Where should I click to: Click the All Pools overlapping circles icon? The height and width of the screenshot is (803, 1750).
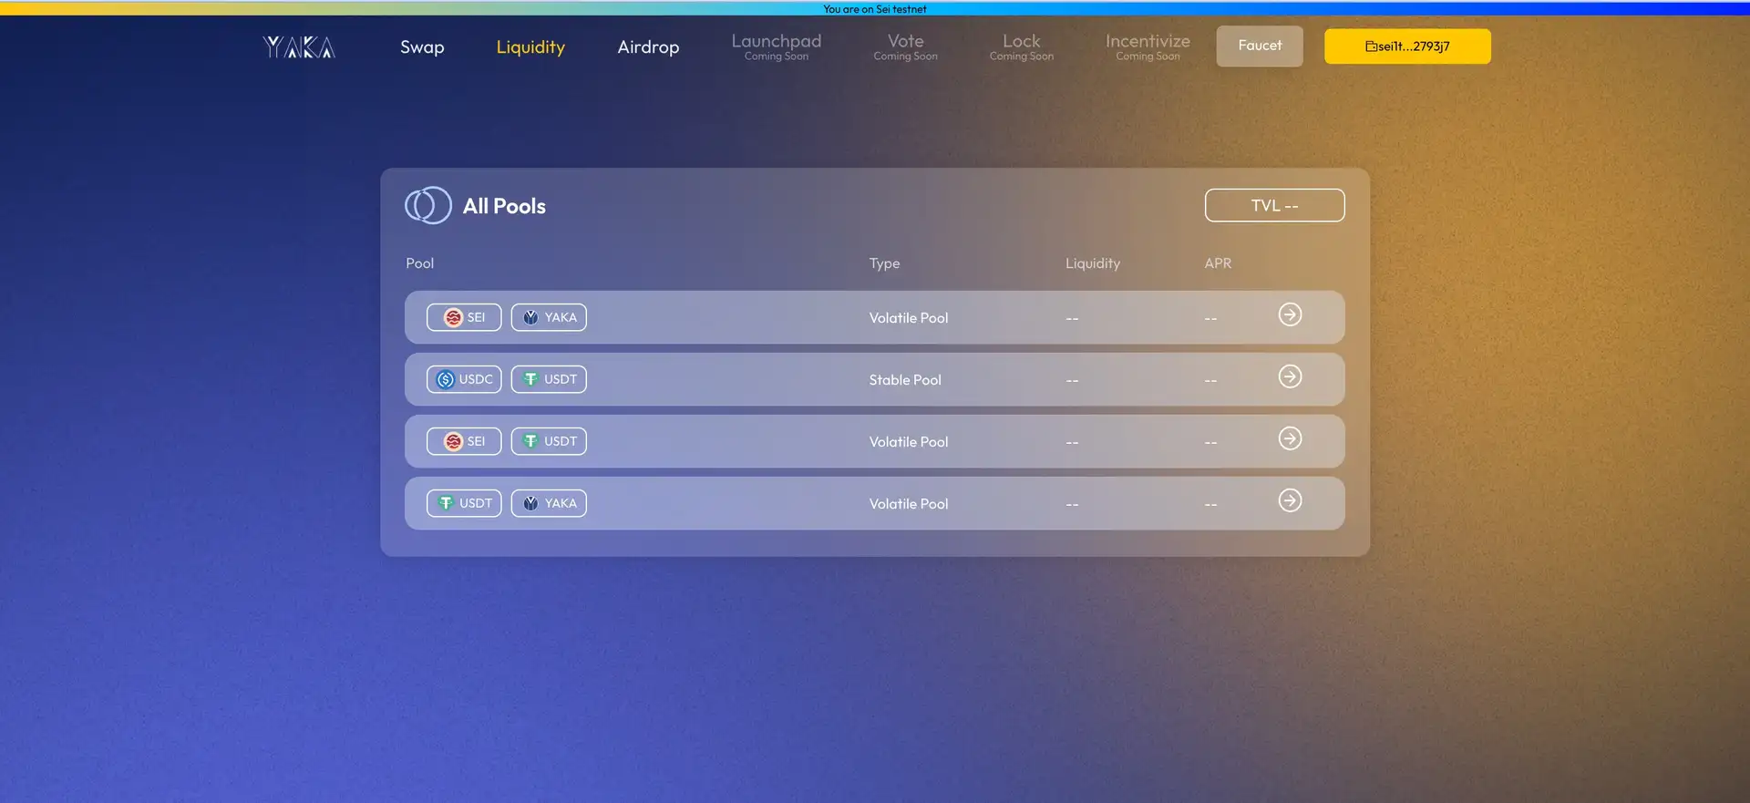[x=428, y=205]
